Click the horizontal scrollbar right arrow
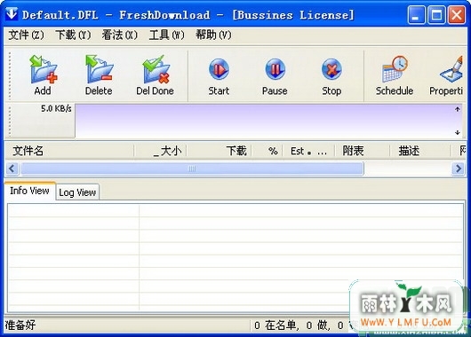The height and width of the screenshot is (337, 471). (459, 168)
